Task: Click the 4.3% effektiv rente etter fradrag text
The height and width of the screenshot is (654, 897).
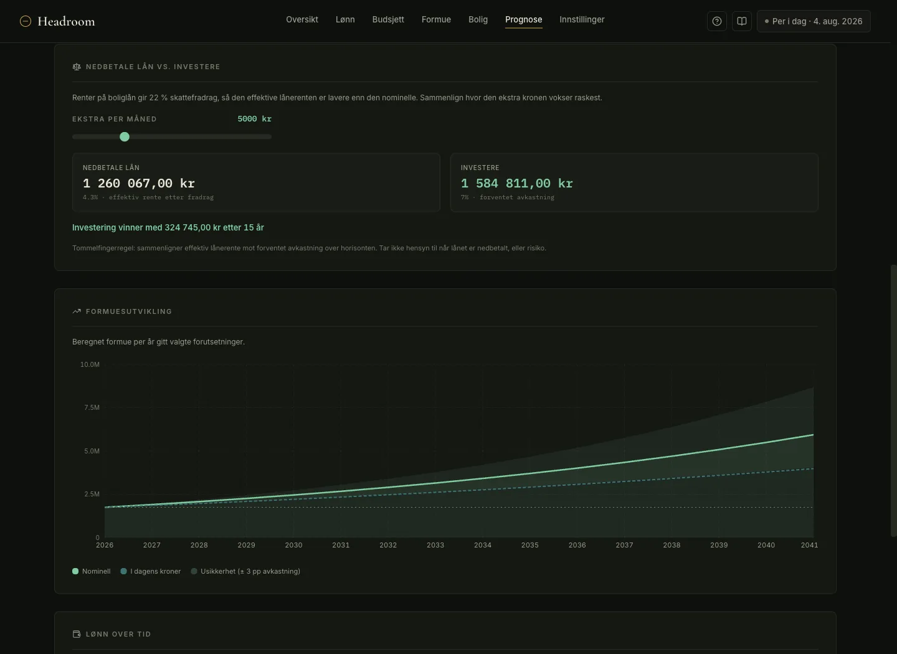Action: (148, 197)
